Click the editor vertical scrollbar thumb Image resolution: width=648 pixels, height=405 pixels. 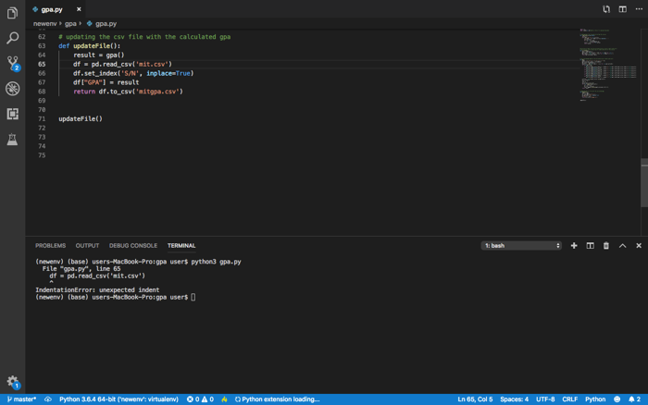(x=644, y=182)
